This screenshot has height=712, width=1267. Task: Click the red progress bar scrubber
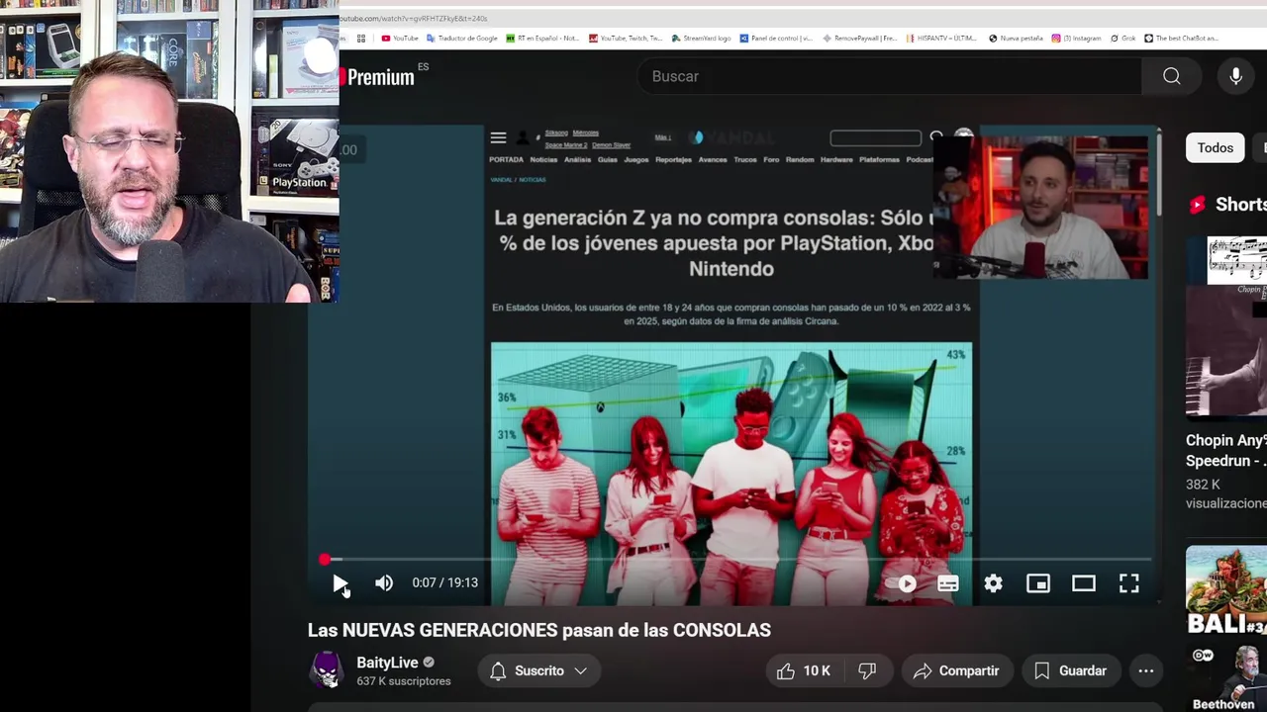point(325,560)
